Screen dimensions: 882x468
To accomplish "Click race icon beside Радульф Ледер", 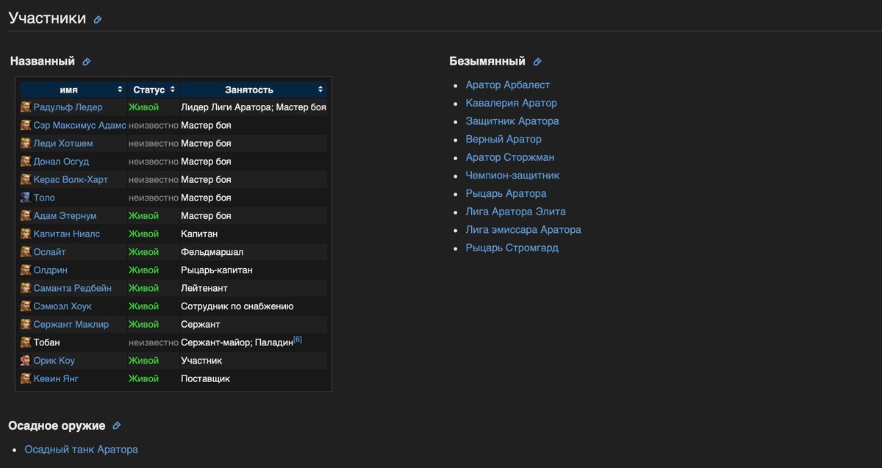I will pos(26,107).
